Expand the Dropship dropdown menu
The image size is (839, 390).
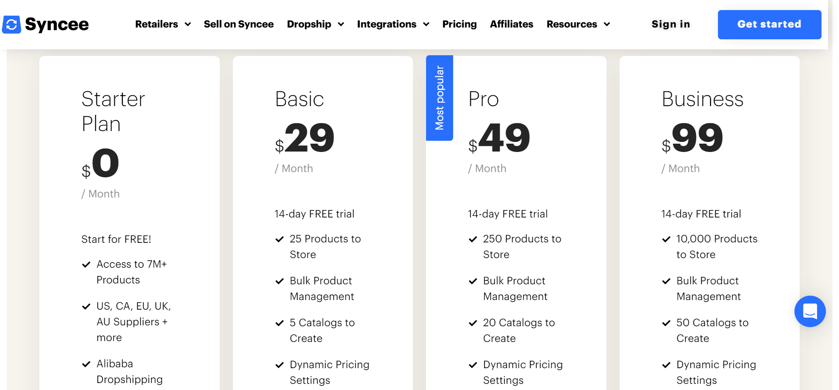pos(315,24)
